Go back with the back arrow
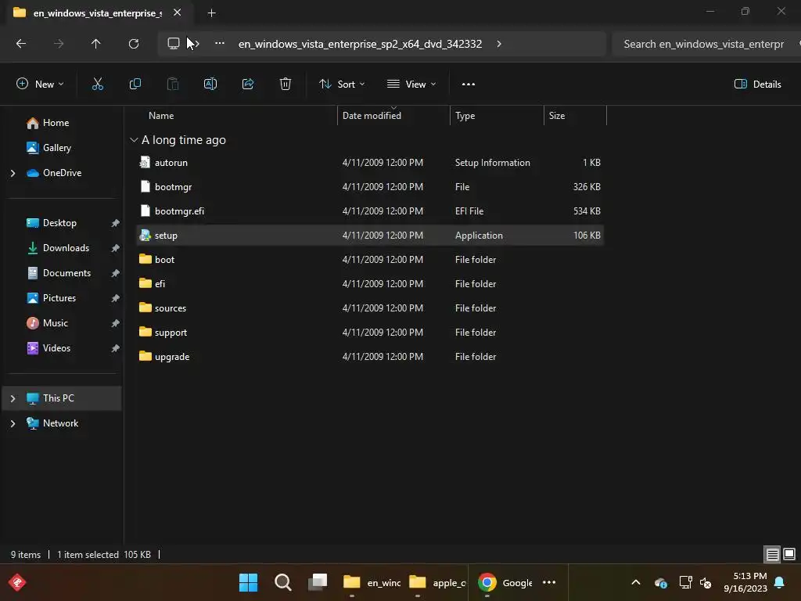The width and height of the screenshot is (801, 601). click(21, 44)
